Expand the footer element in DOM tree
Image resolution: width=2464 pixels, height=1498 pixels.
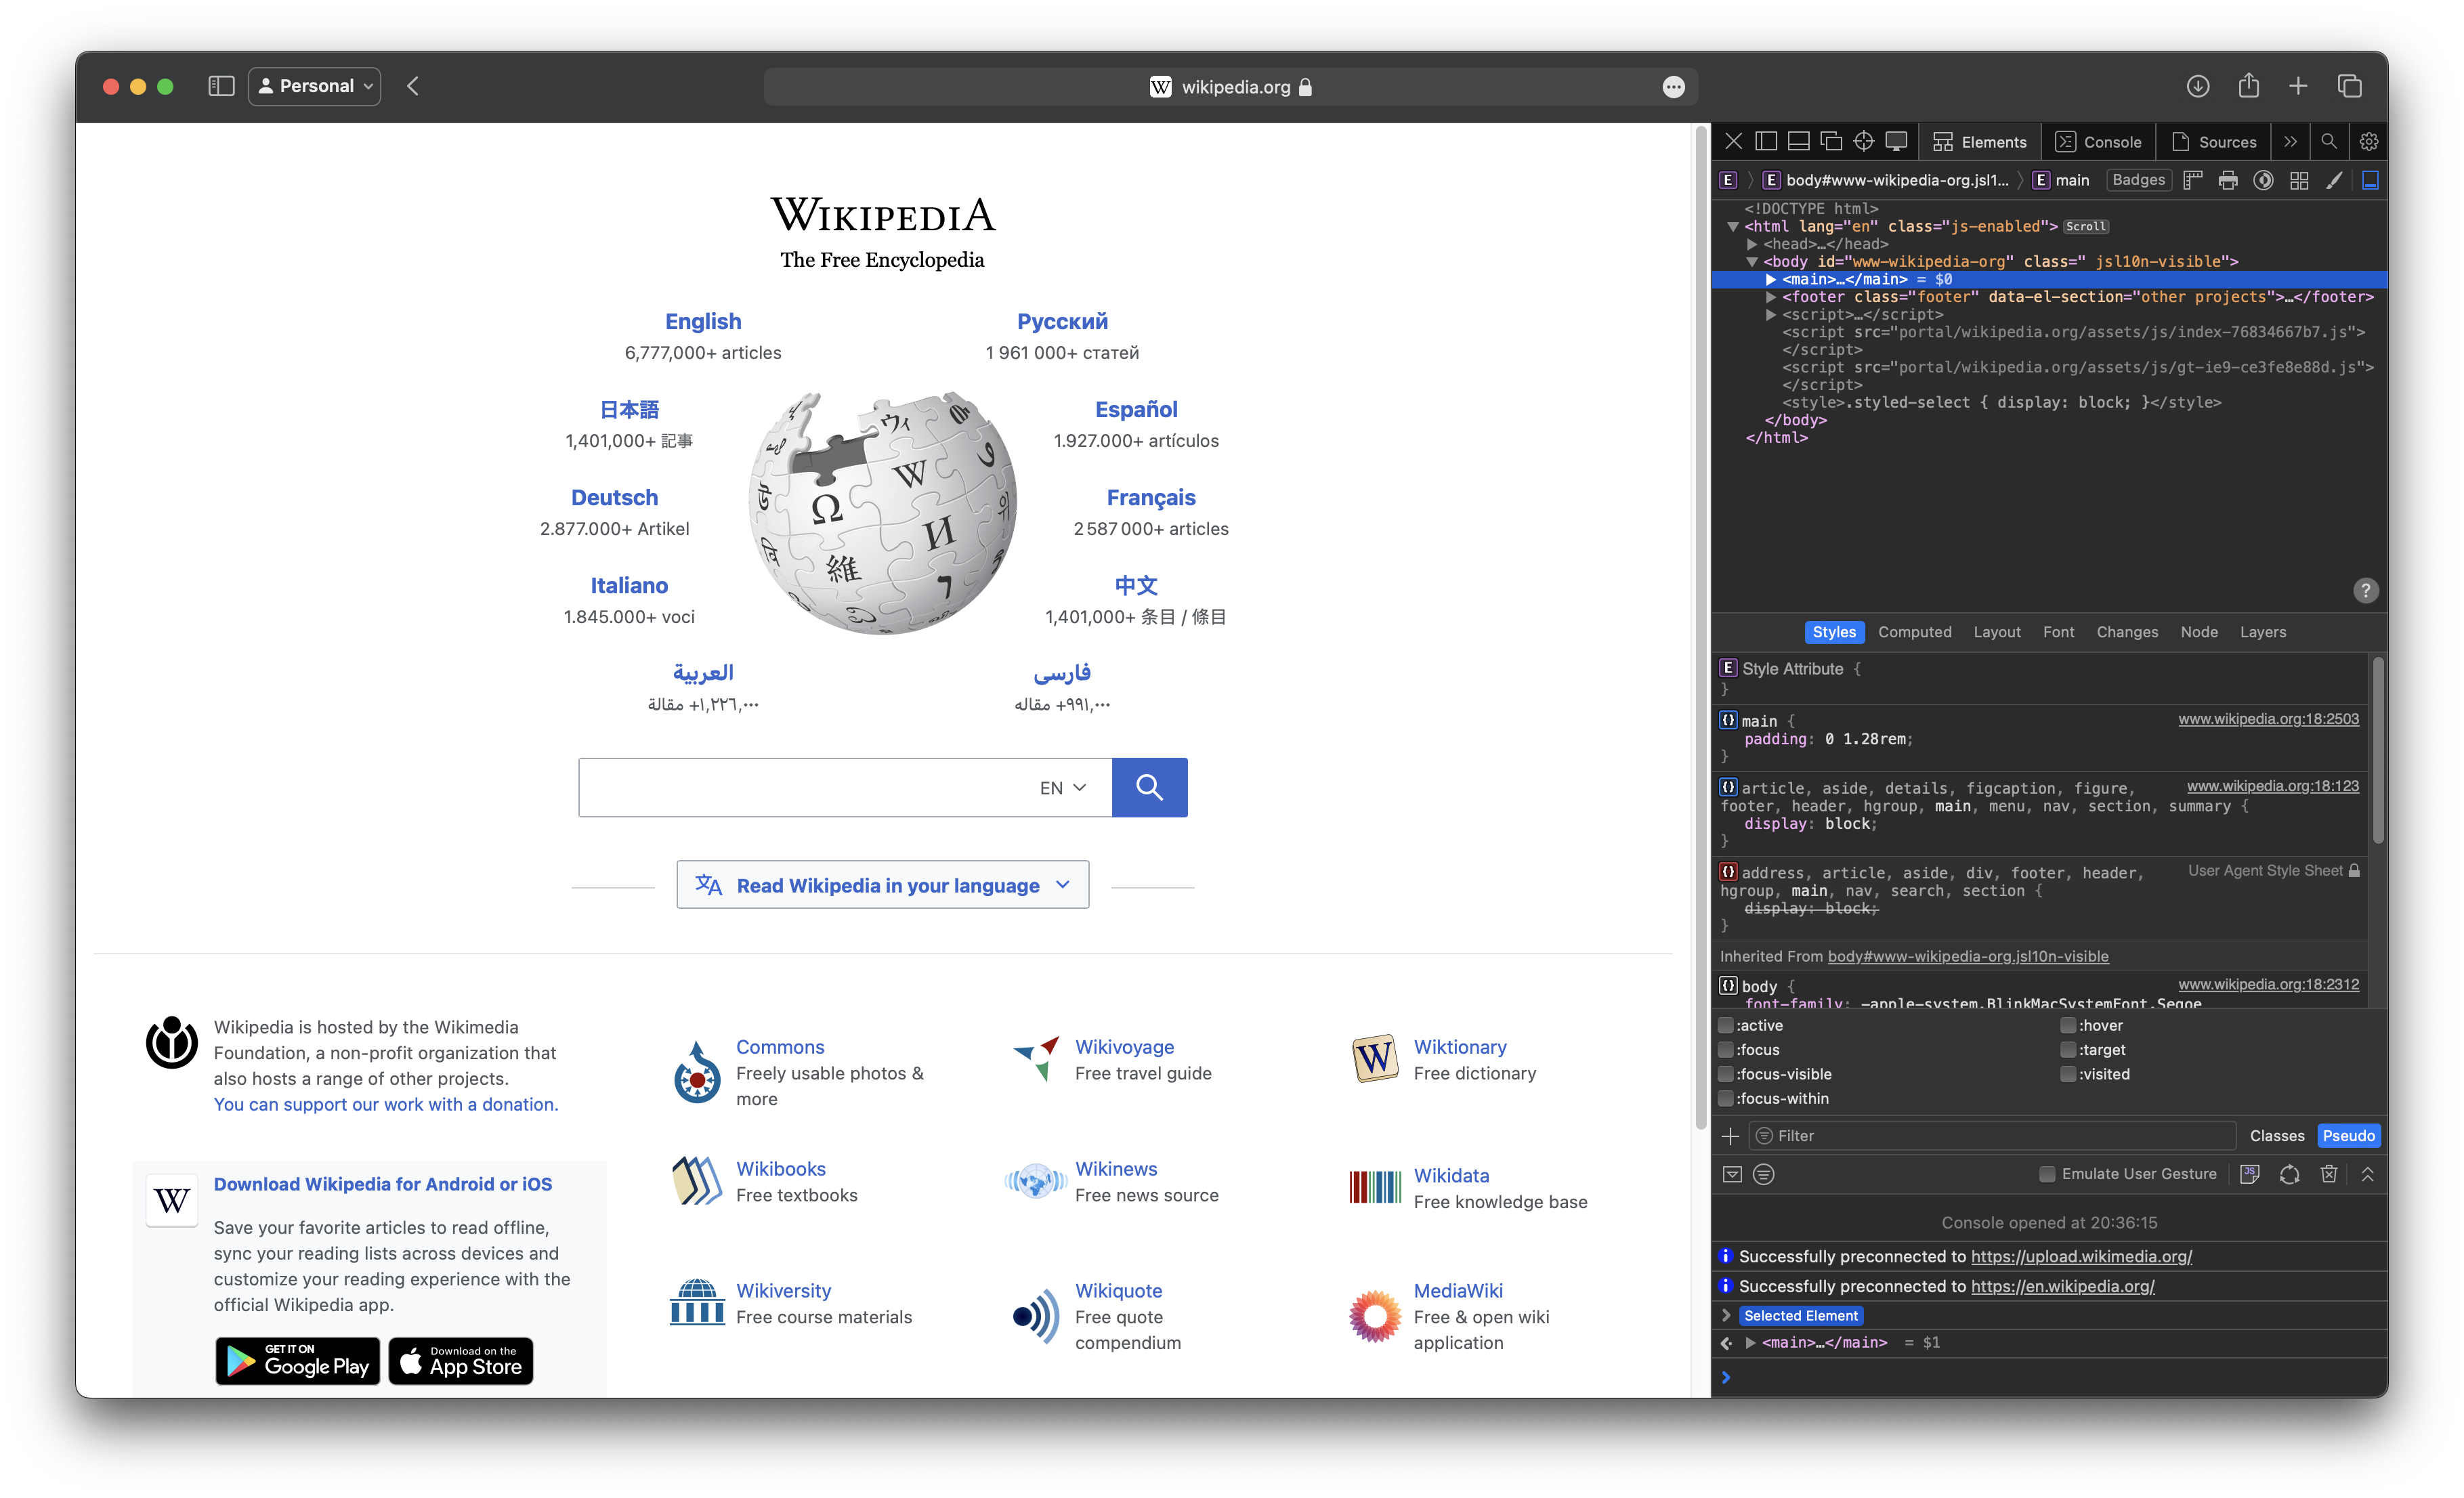coord(1771,297)
